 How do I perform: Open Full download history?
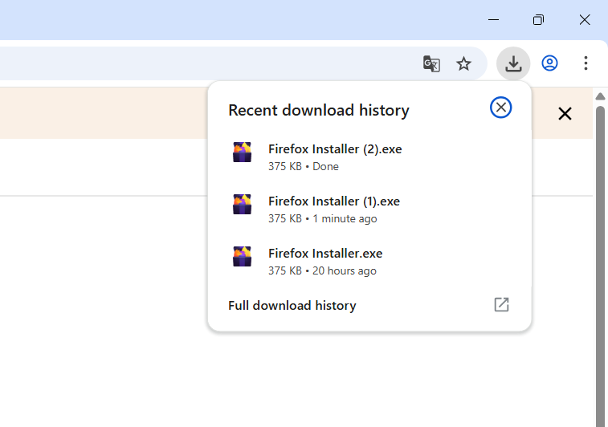coord(369,305)
